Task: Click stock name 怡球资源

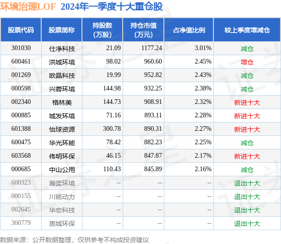Action: (x=62, y=129)
